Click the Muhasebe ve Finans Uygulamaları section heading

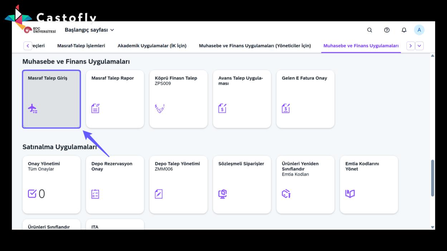tap(76, 61)
